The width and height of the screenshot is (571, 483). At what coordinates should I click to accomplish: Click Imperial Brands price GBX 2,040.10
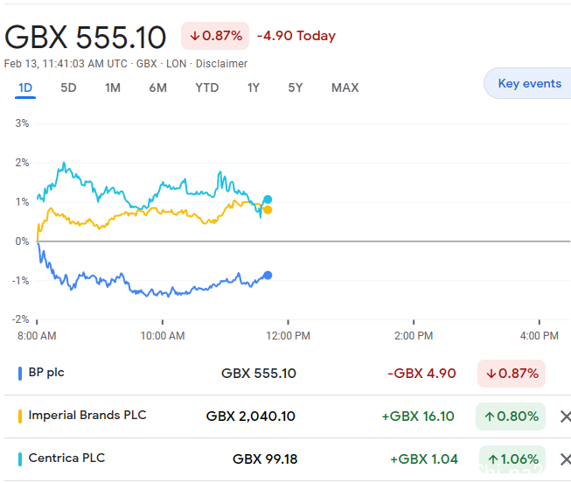(251, 416)
